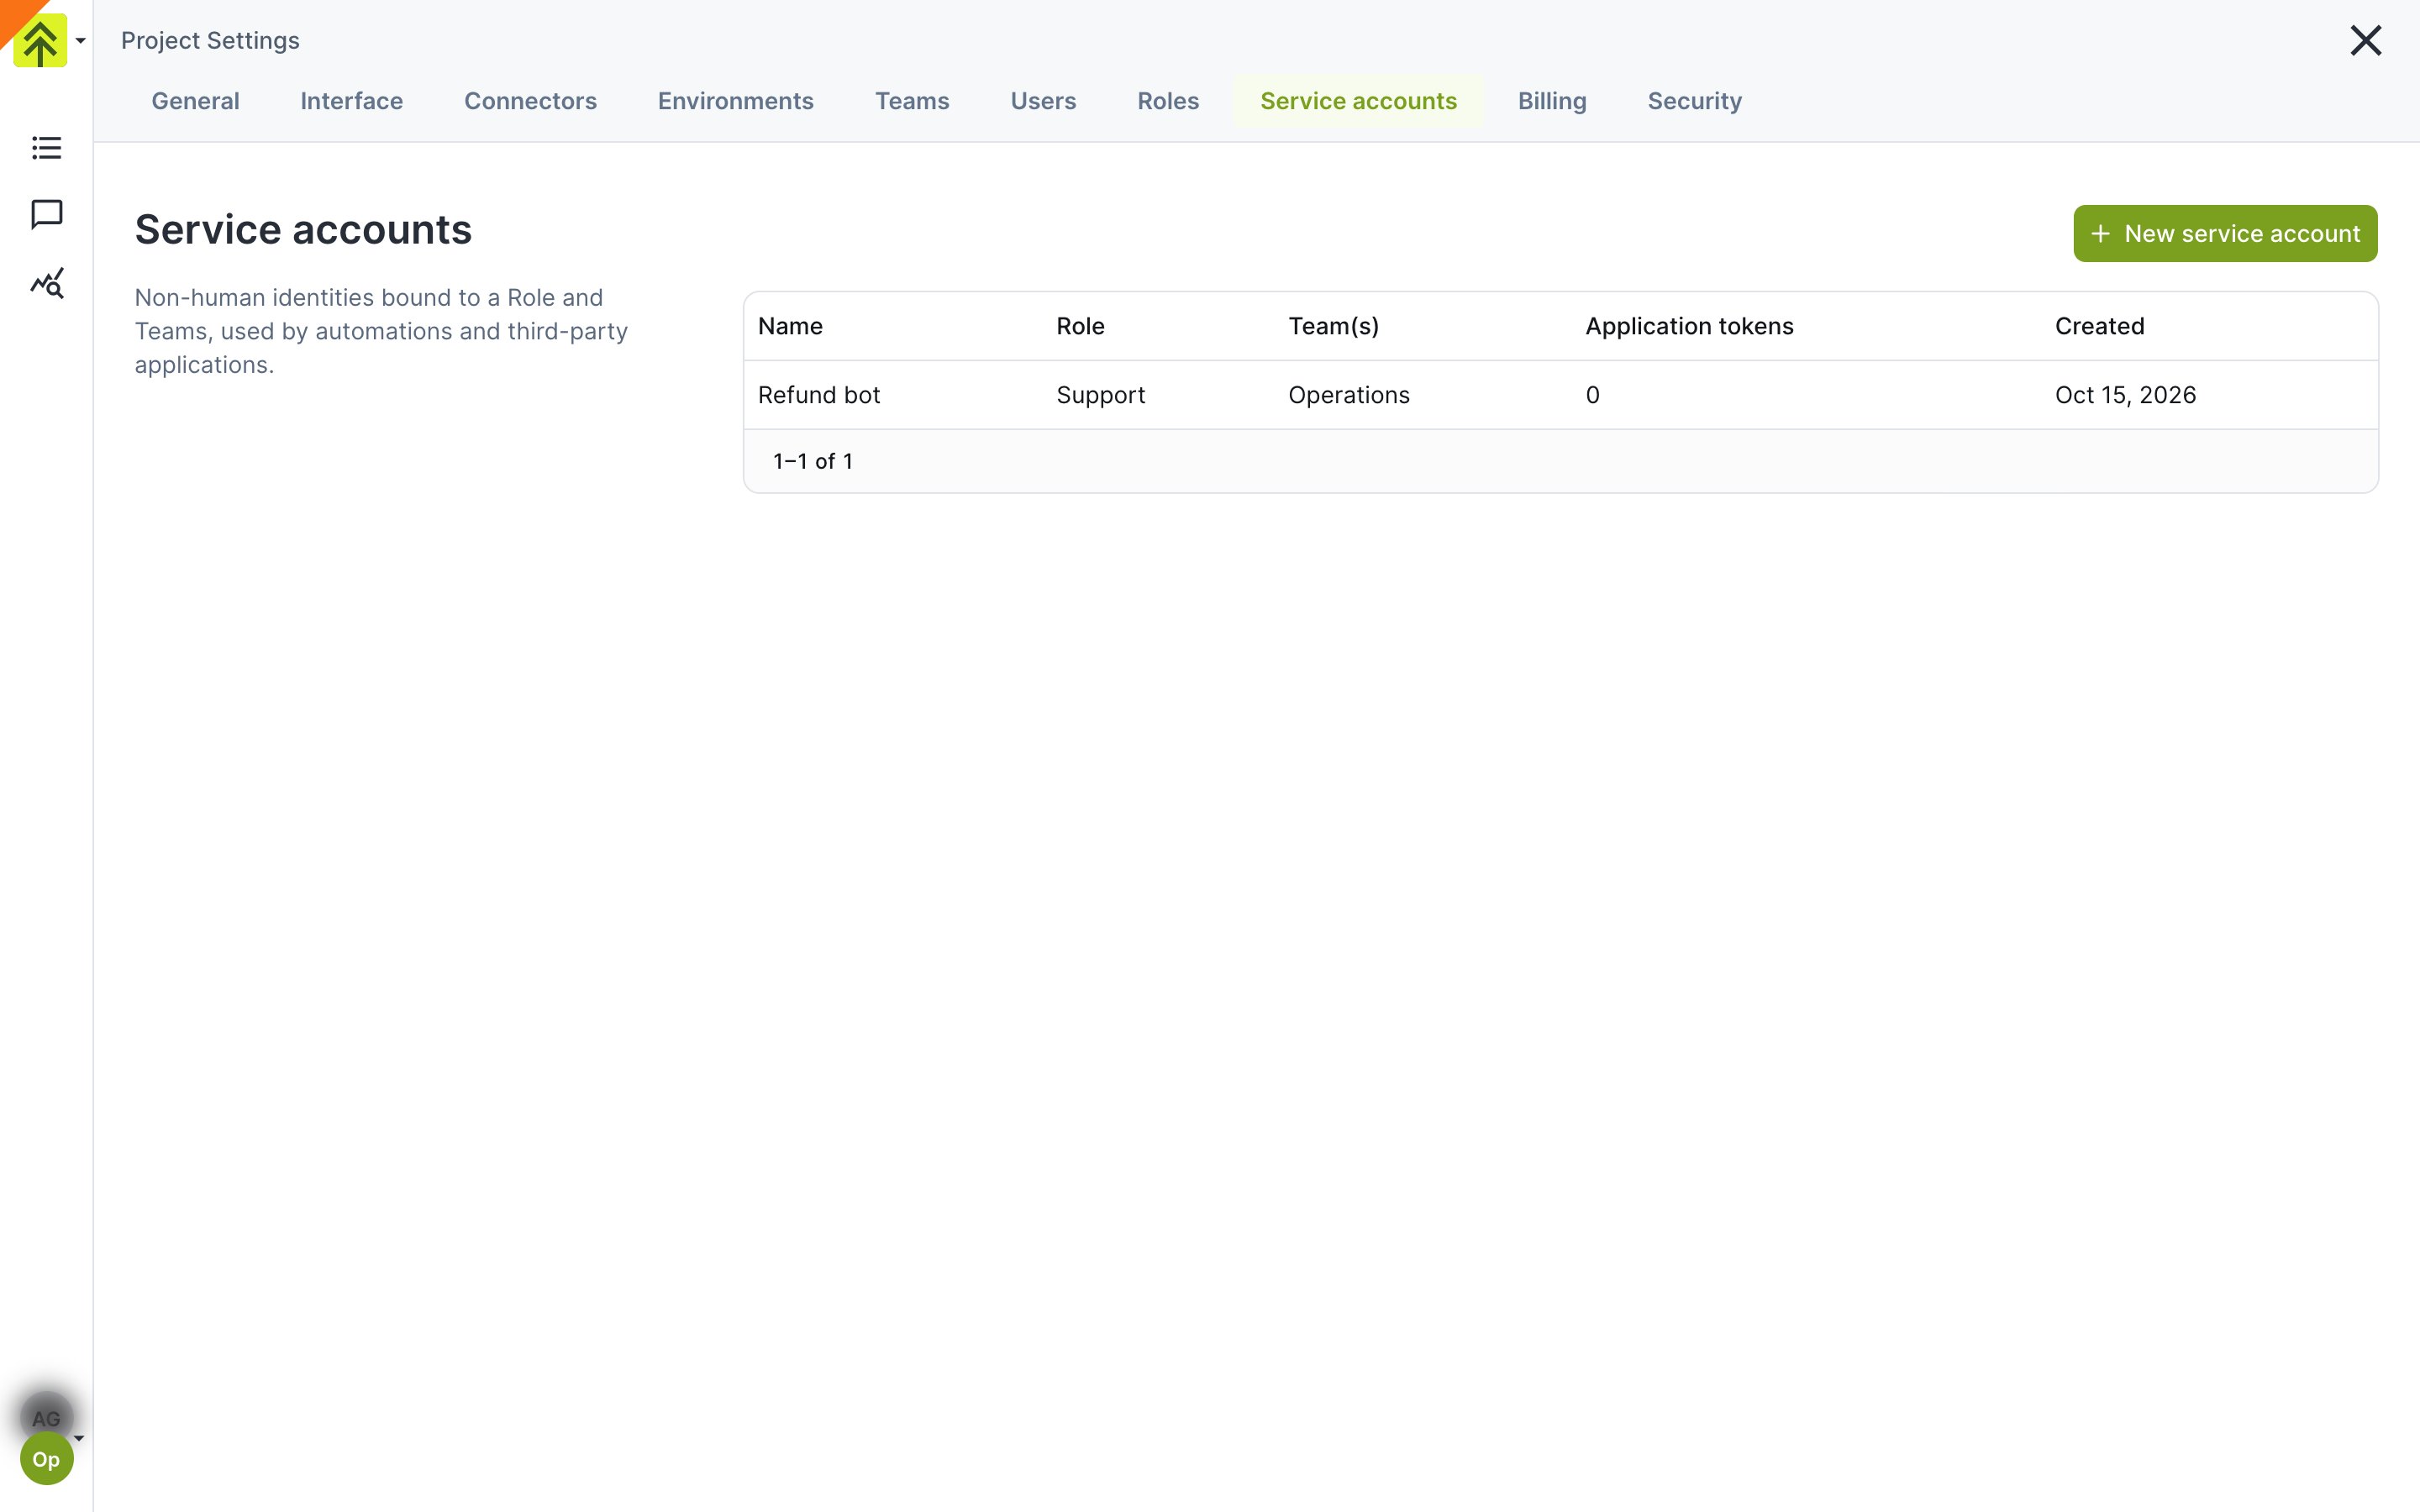Click the Created column header

tap(2099, 326)
